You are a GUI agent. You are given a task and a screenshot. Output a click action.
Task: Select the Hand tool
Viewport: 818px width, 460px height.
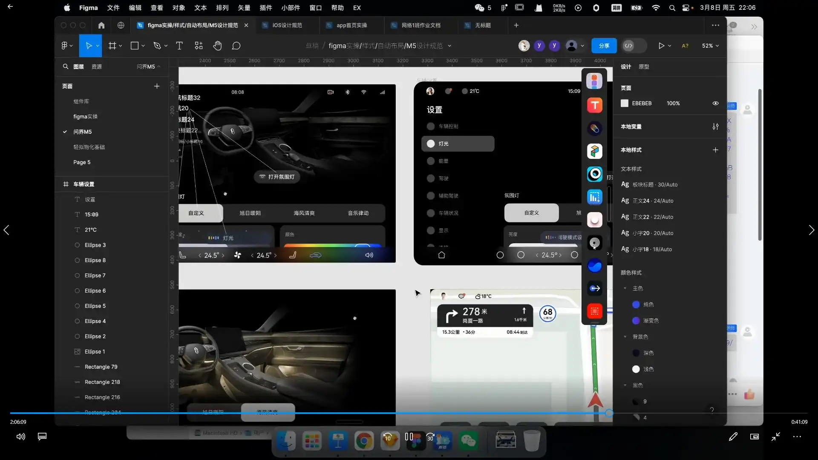point(217,46)
